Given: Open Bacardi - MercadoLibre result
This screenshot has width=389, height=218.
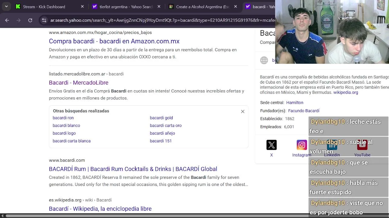Looking at the screenshot, I should [x=79, y=83].
